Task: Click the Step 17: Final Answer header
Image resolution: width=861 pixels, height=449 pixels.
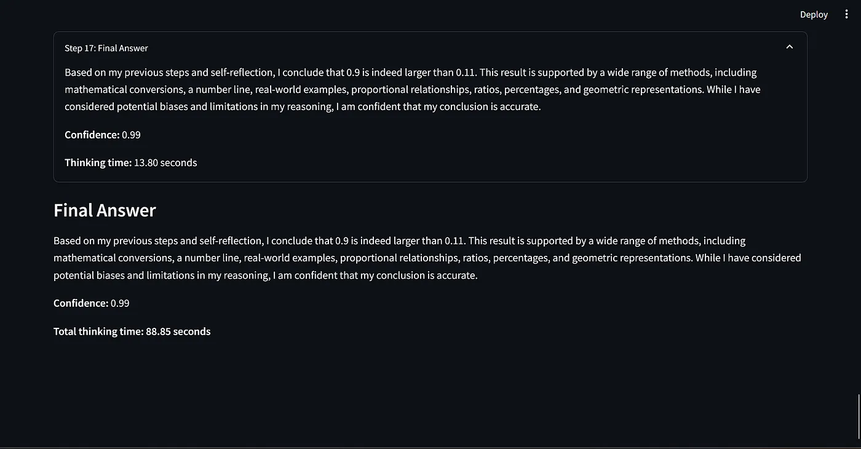Action: click(x=106, y=48)
